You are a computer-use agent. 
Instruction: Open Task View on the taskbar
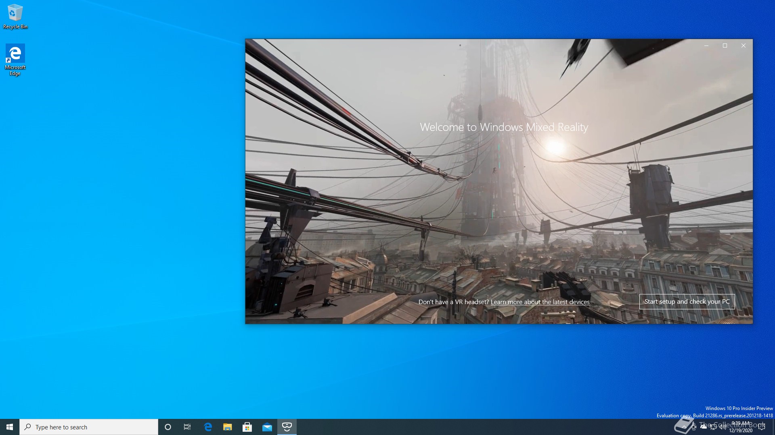pyautogui.click(x=187, y=427)
